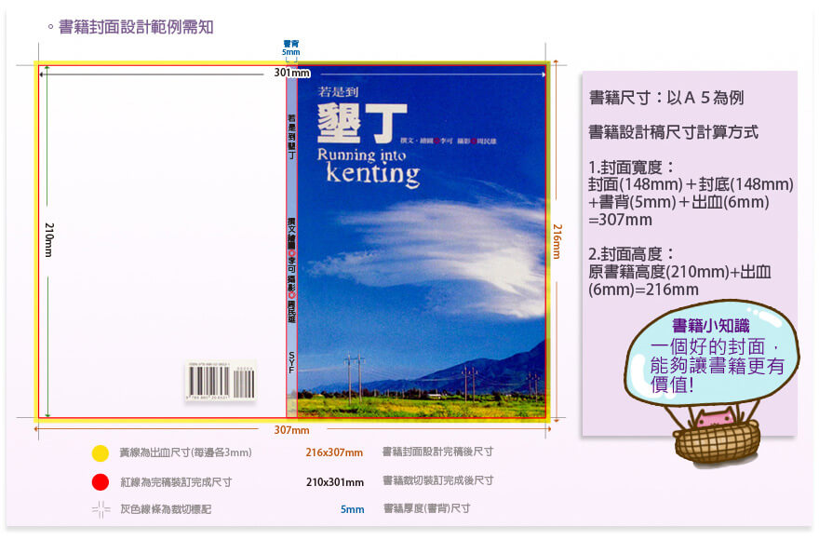Screen dimensions: 819x540
Task: Click the 書籍小知識 balloon bubble
Action: [717, 358]
